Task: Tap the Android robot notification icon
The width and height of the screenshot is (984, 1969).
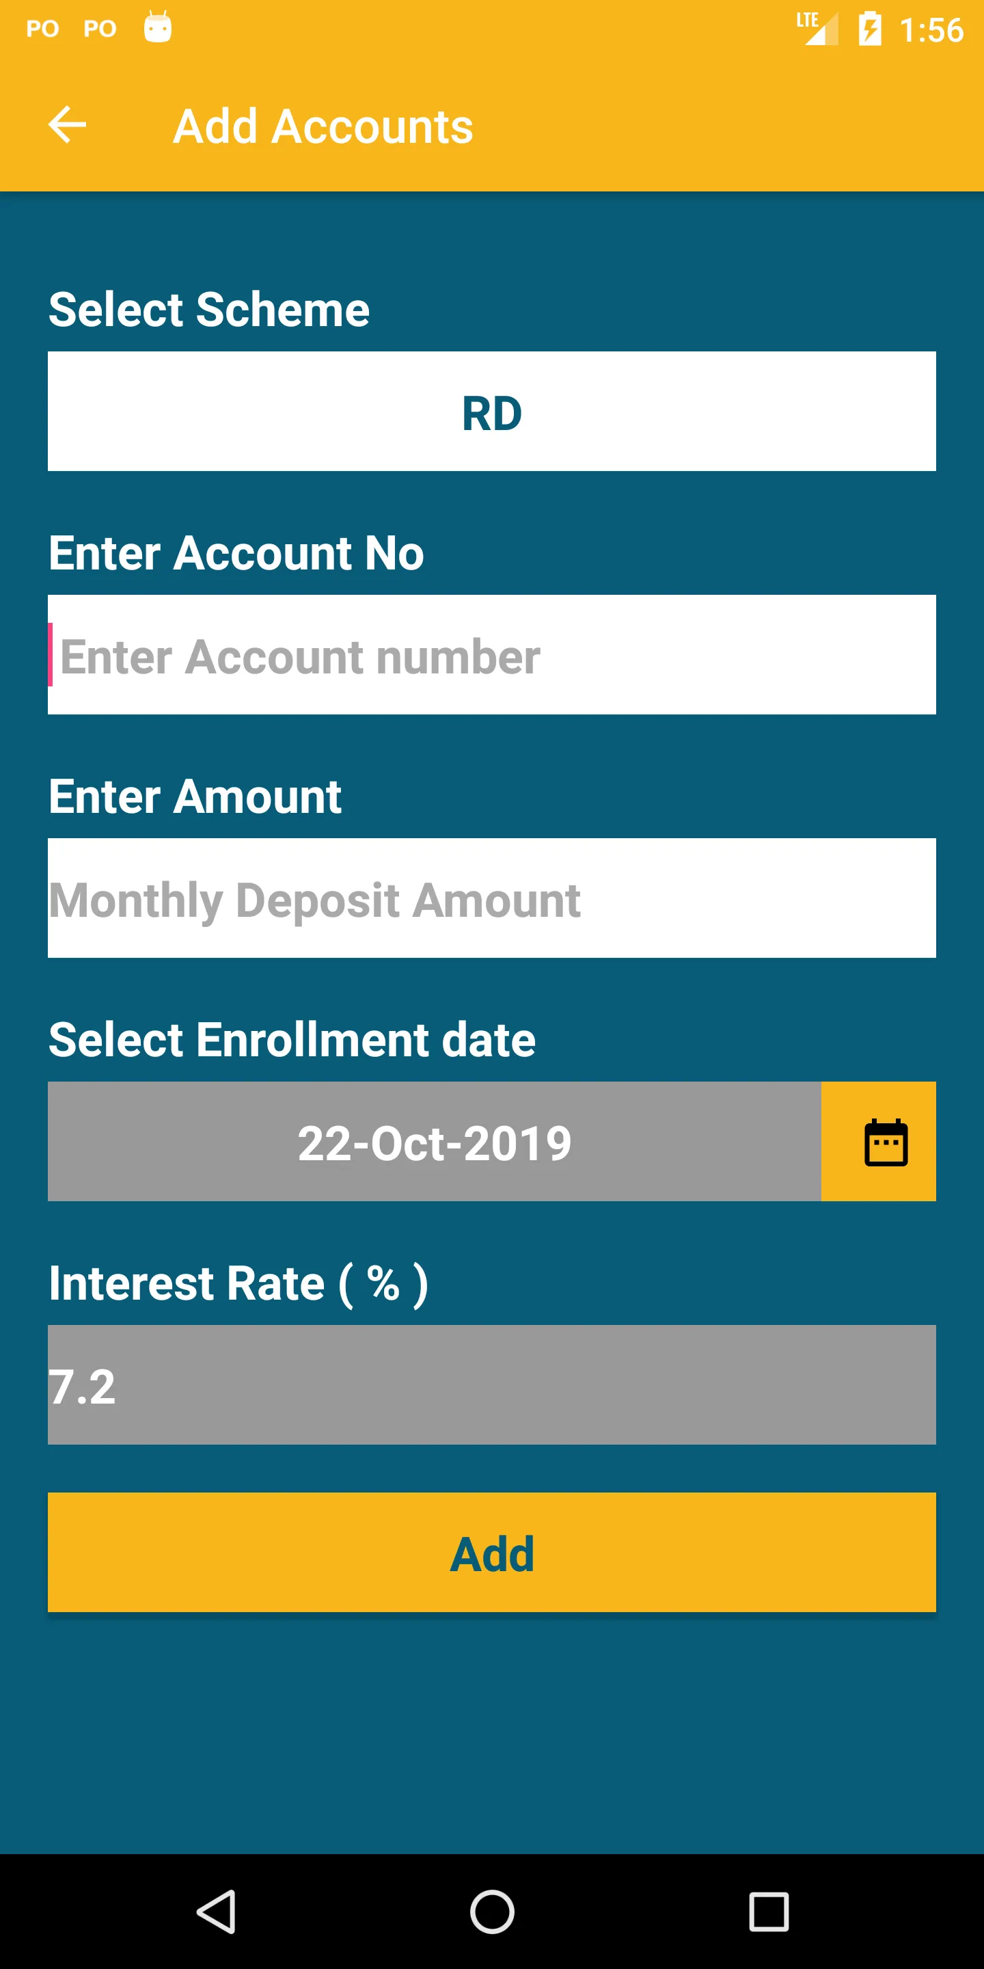Action: coord(158,27)
